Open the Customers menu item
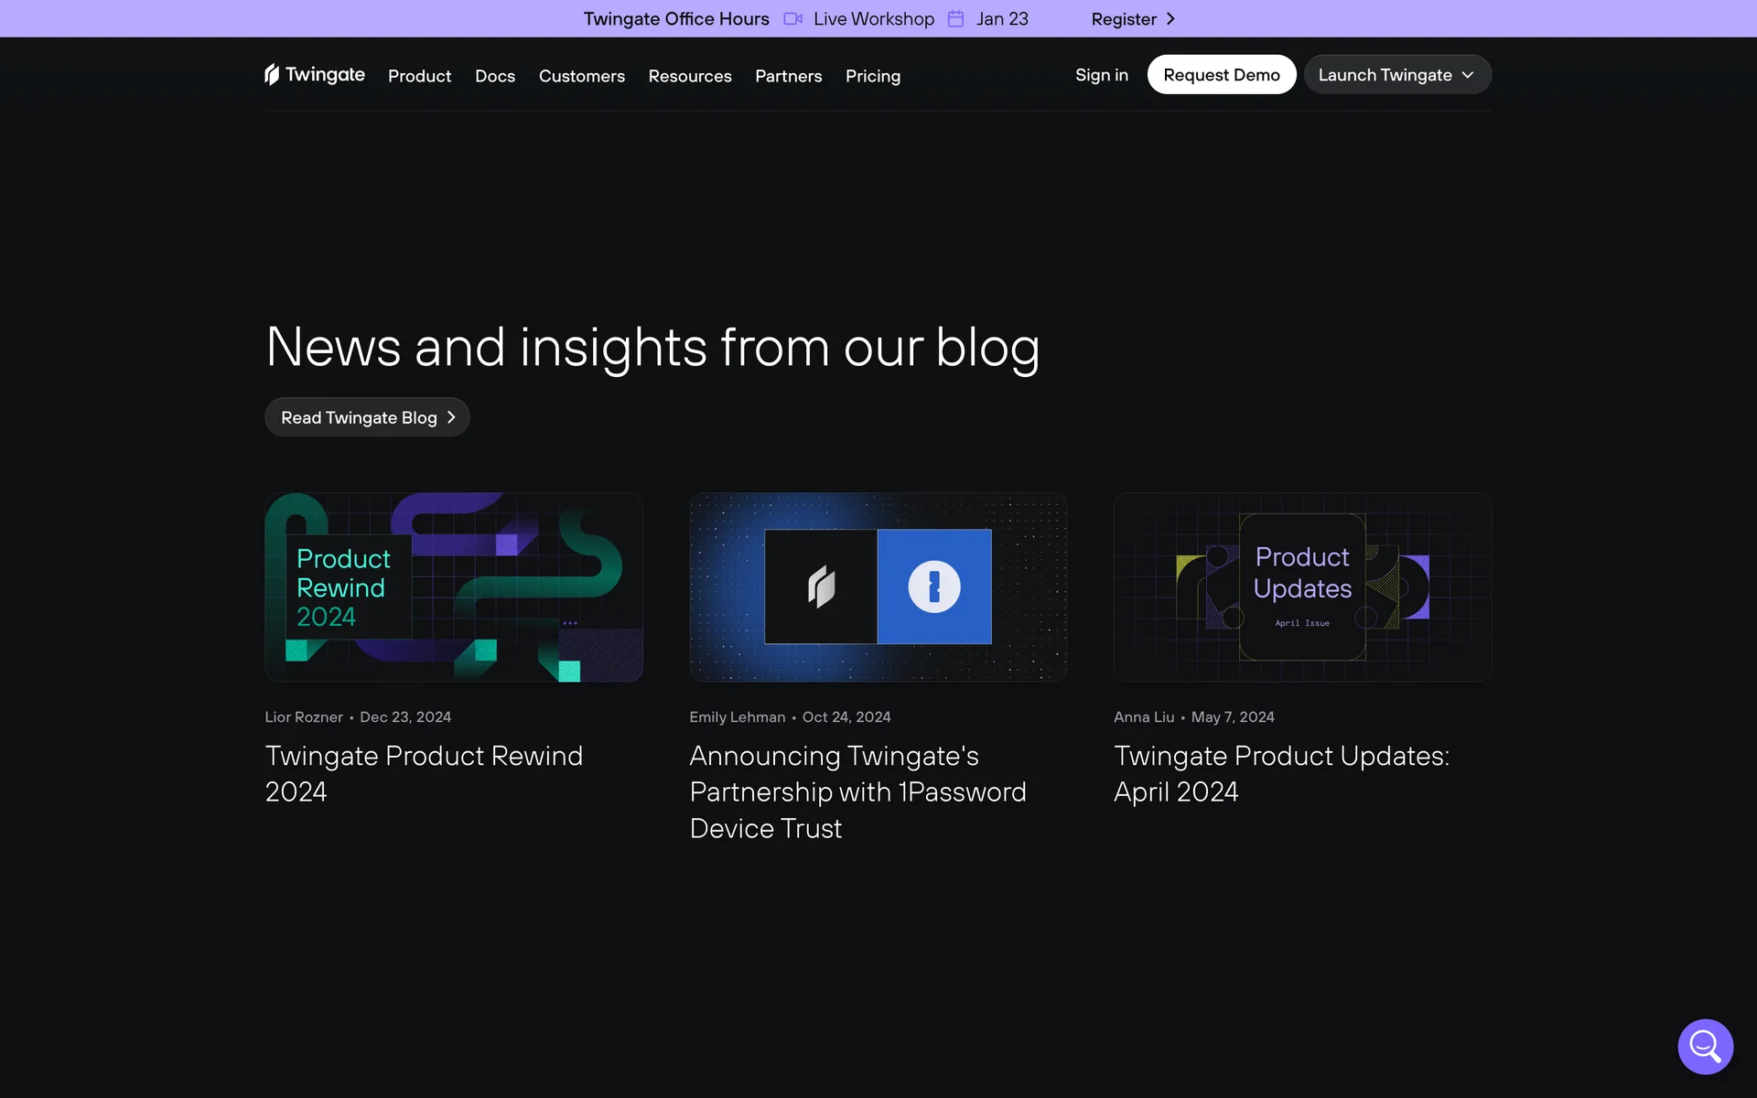This screenshot has width=1757, height=1098. 581,76
